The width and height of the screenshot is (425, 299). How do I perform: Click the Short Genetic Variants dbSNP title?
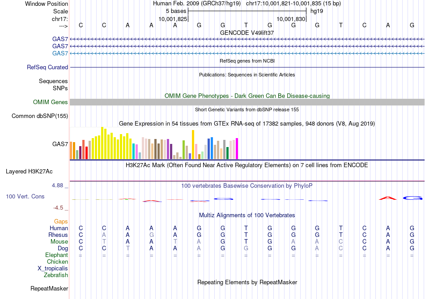click(247, 109)
